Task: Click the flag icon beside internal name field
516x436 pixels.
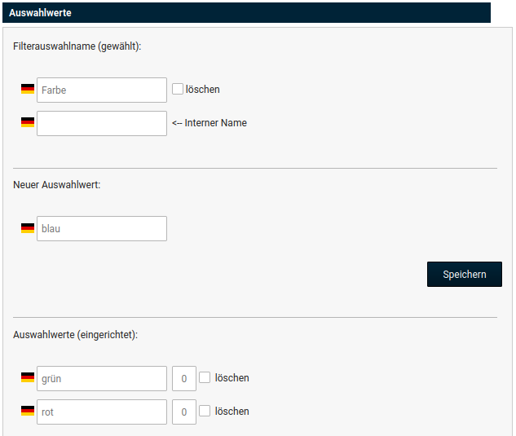Action: click(x=28, y=123)
